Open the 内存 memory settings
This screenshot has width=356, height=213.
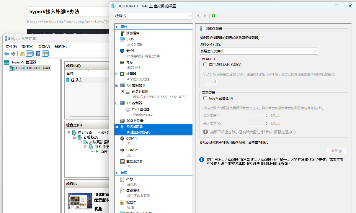[130, 62]
